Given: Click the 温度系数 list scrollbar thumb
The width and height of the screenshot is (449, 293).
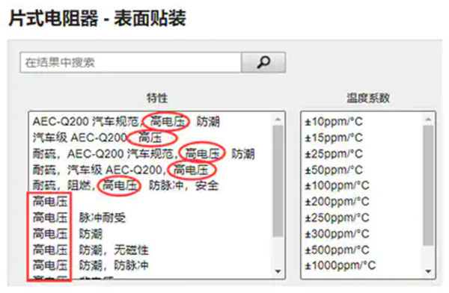Looking at the screenshot, I should (x=428, y=185).
